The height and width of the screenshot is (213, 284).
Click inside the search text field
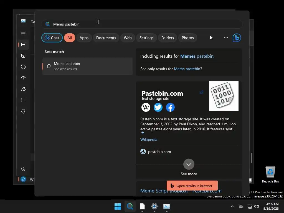click(142, 24)
